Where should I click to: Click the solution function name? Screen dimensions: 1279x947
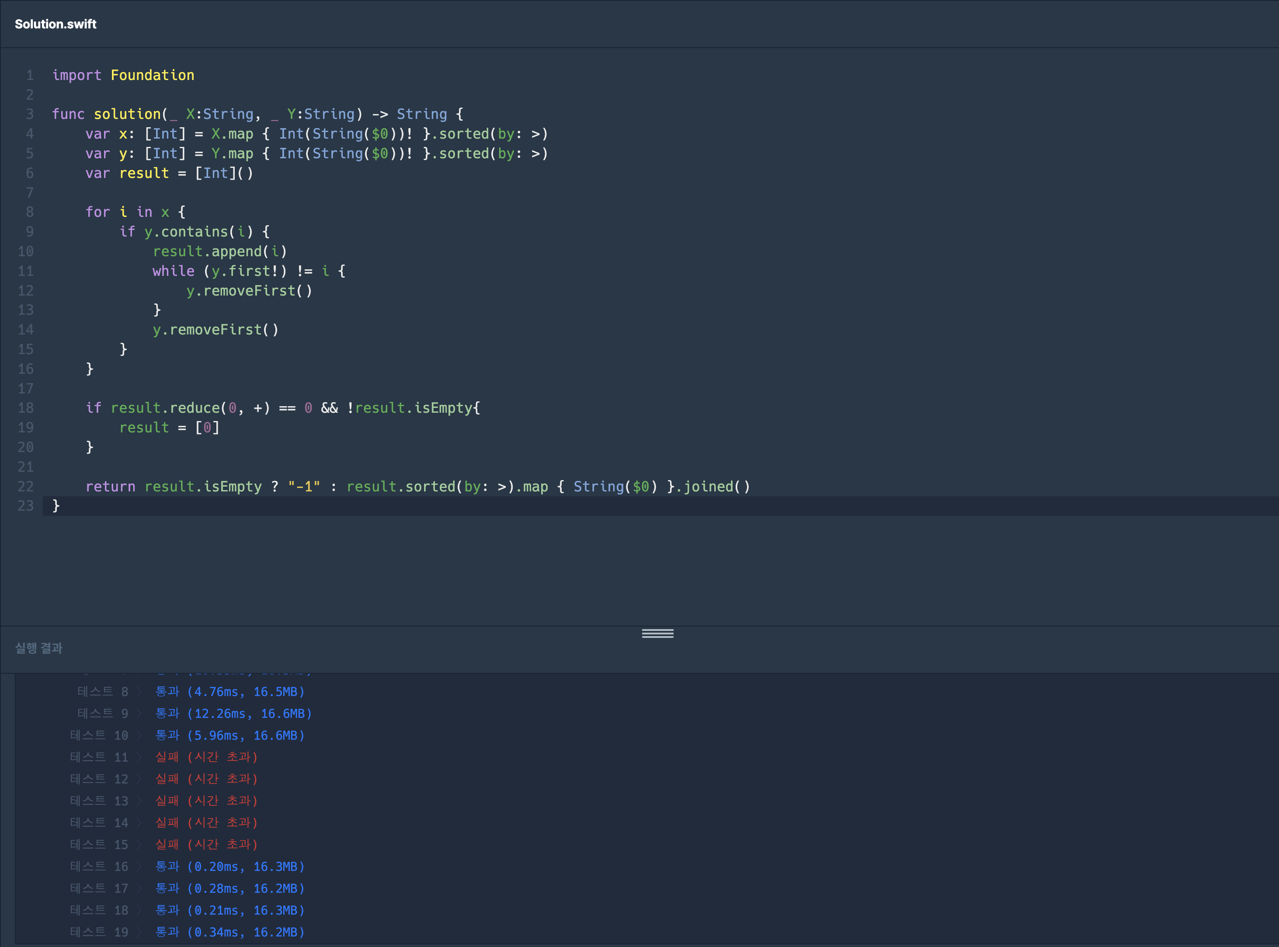click(x=127, y=114)
